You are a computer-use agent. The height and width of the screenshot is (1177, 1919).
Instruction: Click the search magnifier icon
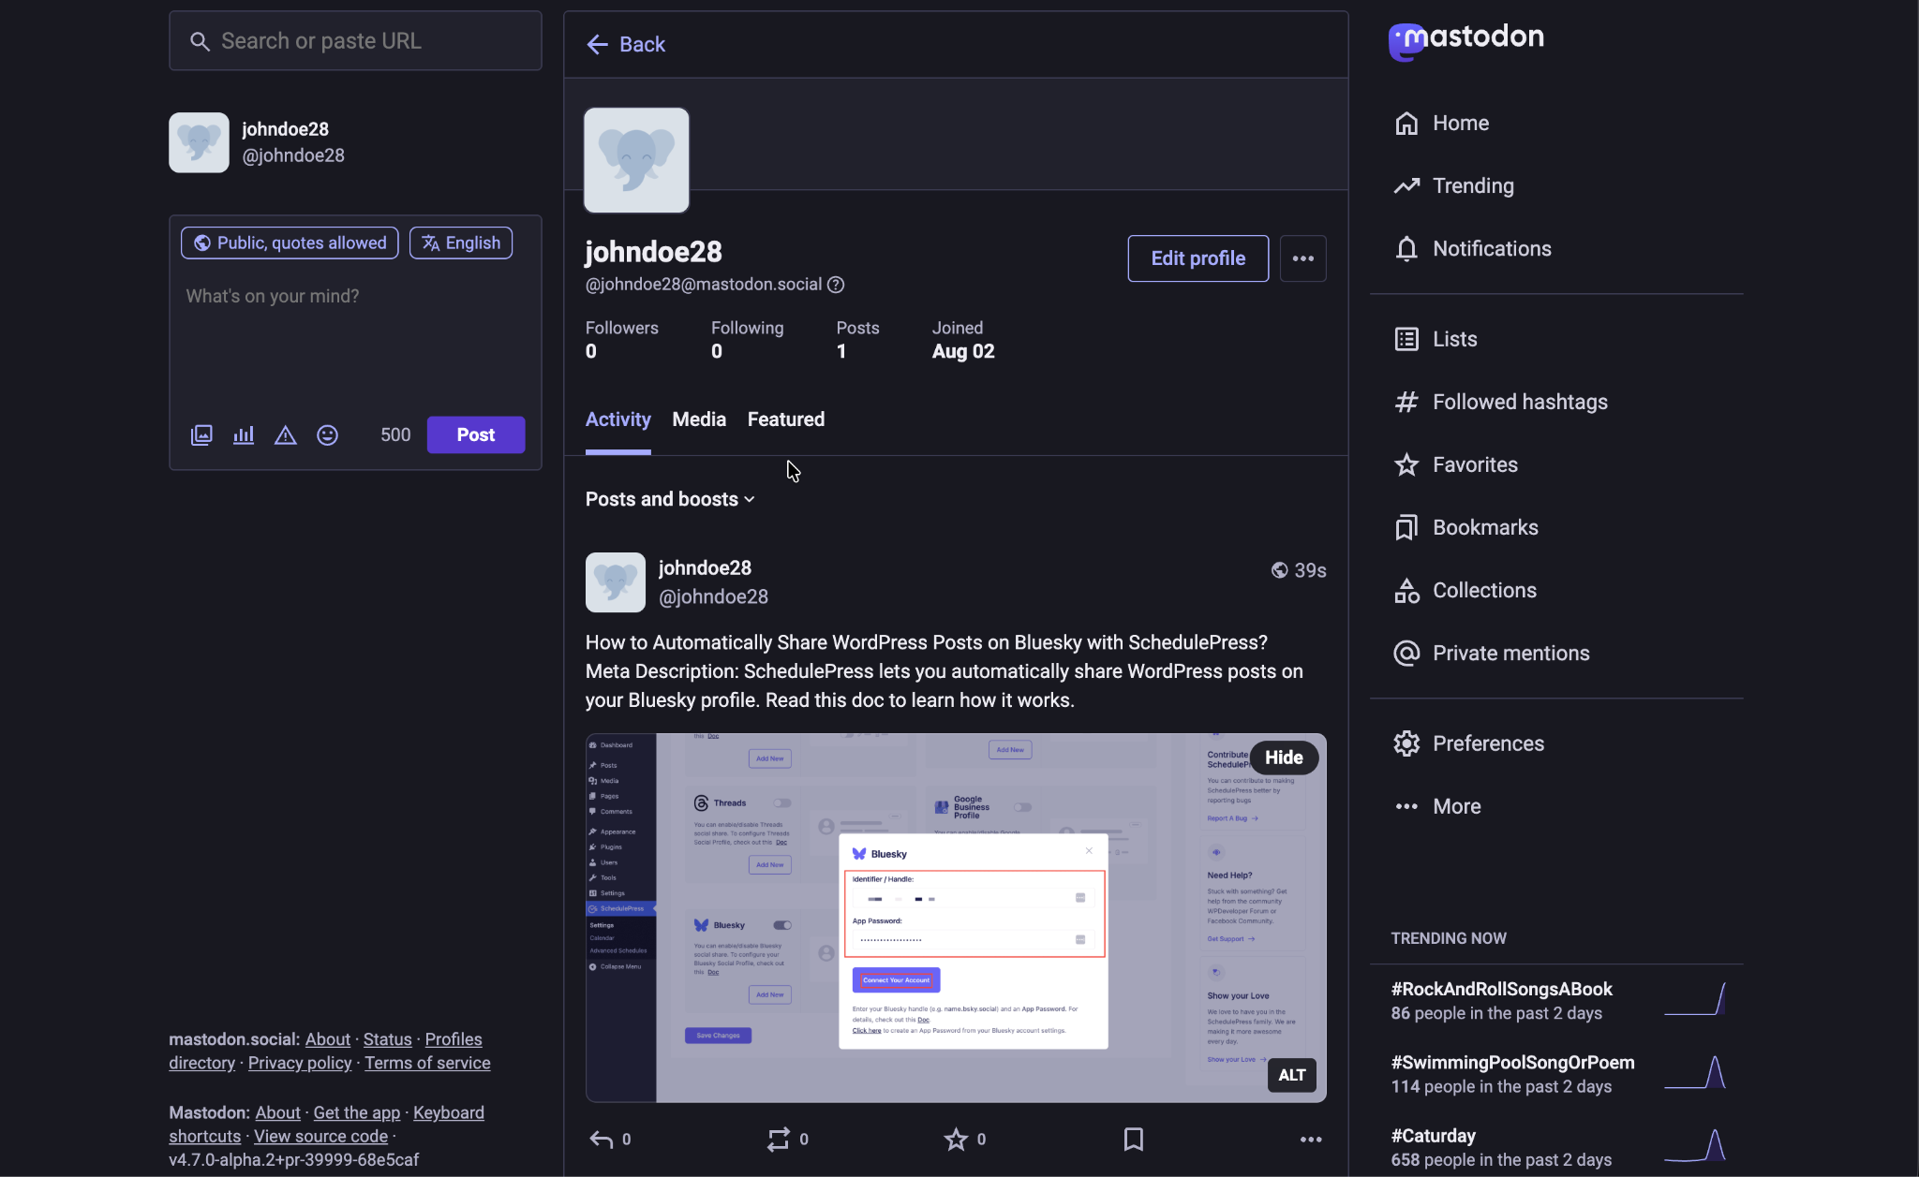200,41
